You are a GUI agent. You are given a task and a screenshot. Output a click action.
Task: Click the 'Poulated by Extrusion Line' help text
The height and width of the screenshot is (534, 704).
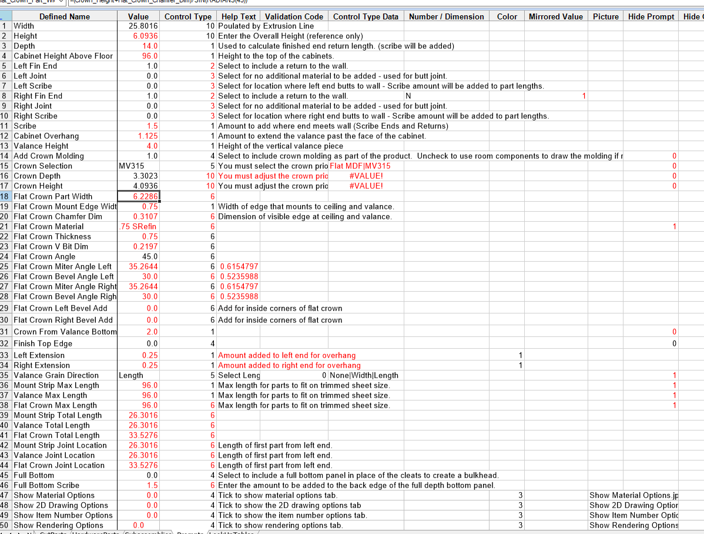(x=266, y=26)
